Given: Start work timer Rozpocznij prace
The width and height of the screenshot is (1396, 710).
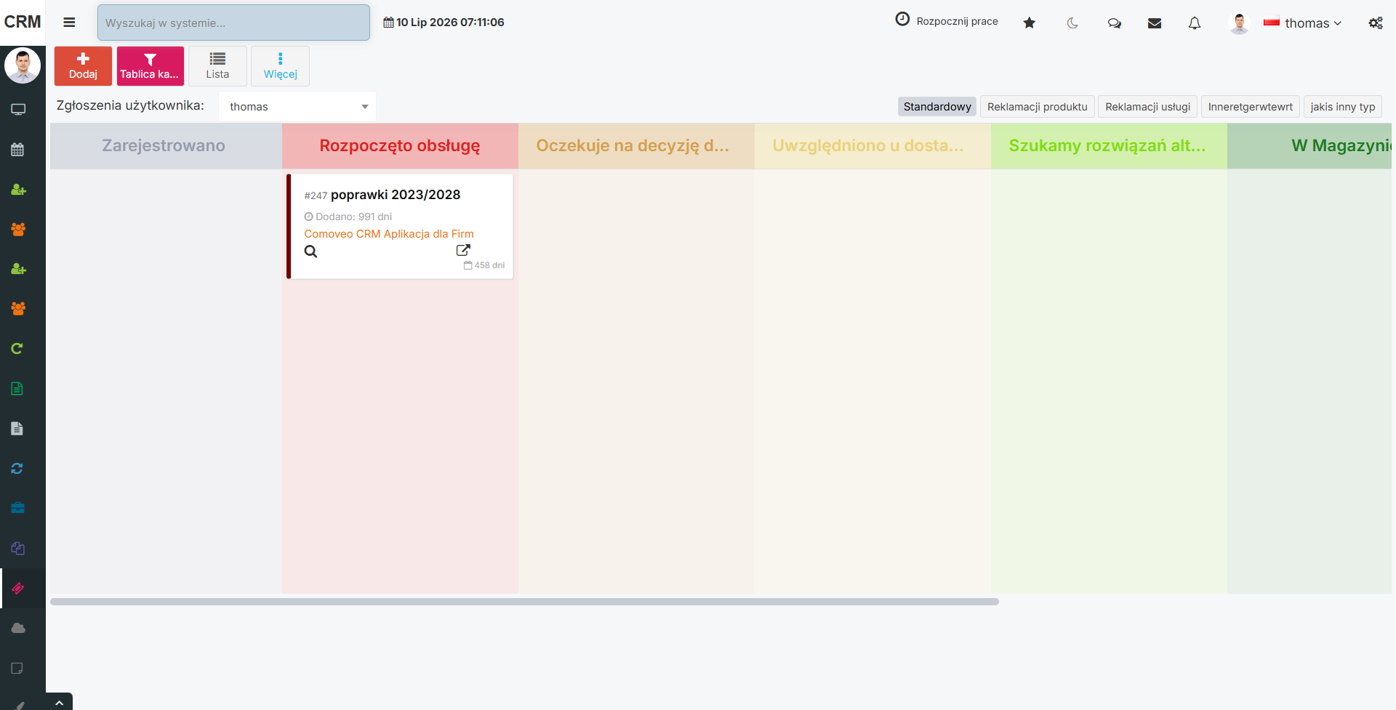Looking at the screenshot, I should coord(946,20).
